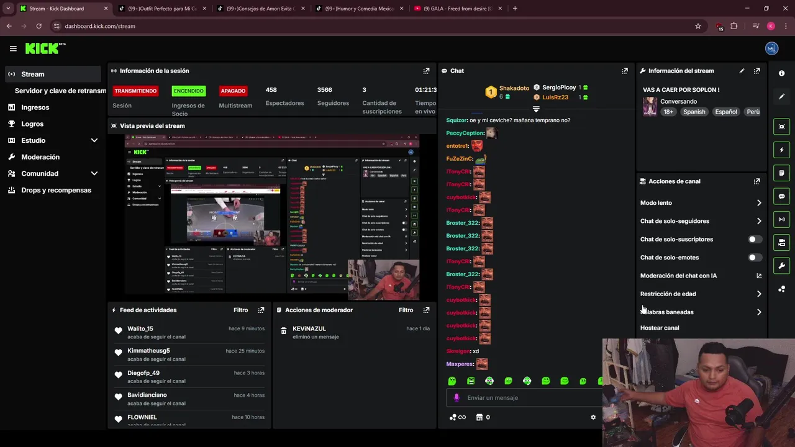Viewport: 795px width, 447px height.
Task: Reload the page using browser refresh
Action: tap(39, 26)
